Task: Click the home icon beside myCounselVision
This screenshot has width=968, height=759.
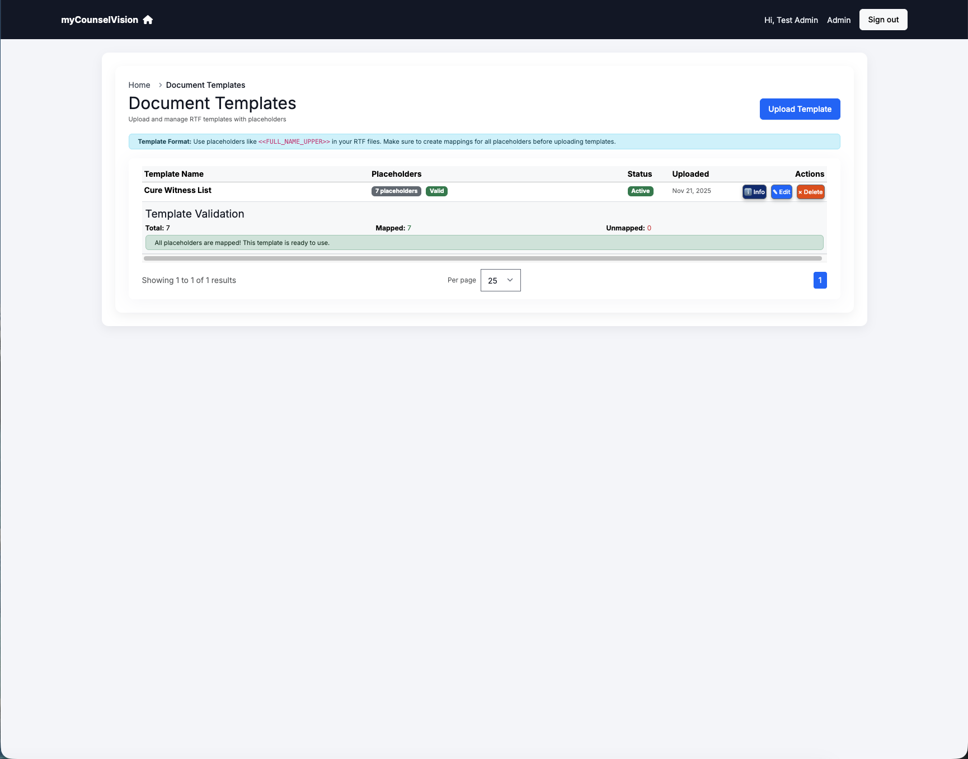Action: tap(148, 20)
